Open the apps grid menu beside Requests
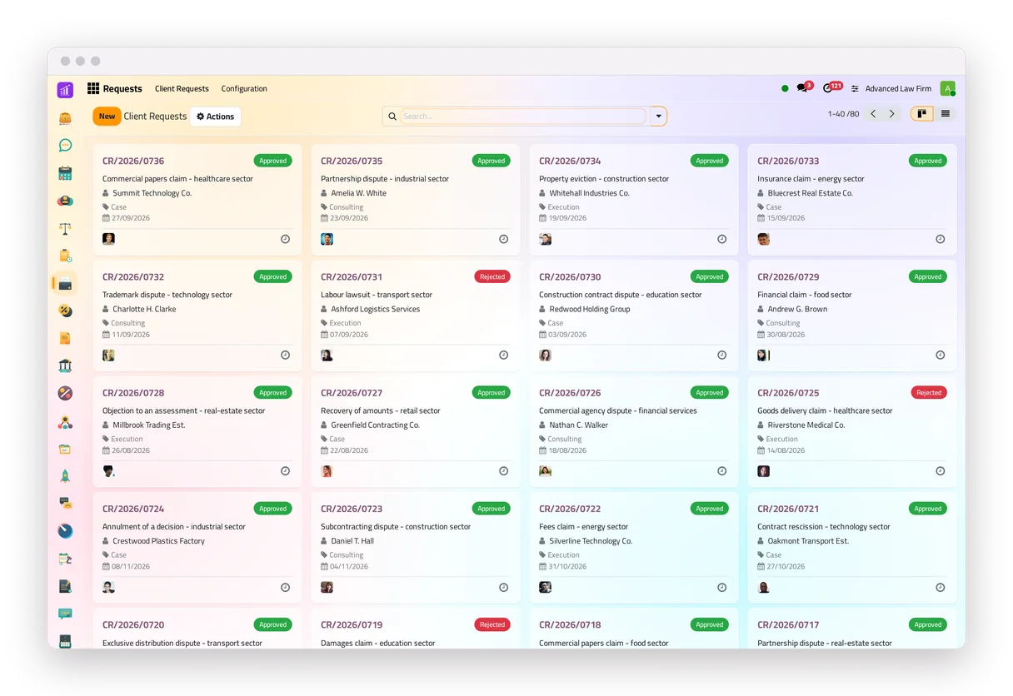This screenshot has height=696, width=1013. (93, 88)
